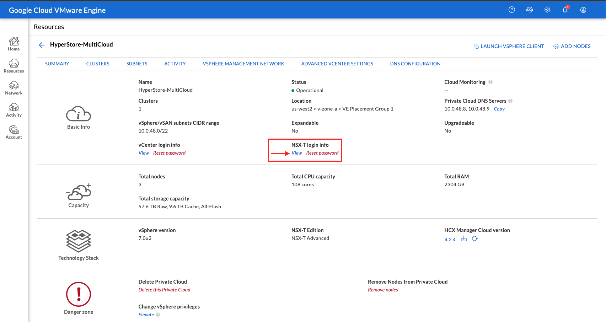Open Network in the sidebar

pyautogui.click(x=14, y=88)
